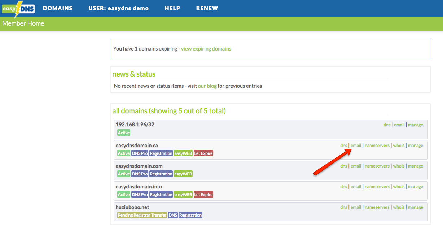Open email settings for huziubobo.net
The height and width of the screenshot is (230, 443).
point(356,207)
